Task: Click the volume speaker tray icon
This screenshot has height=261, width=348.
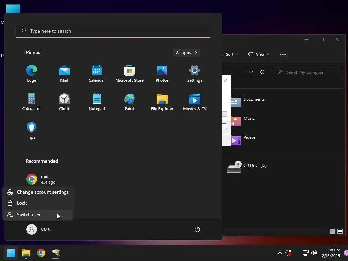Action: point(314,253)
